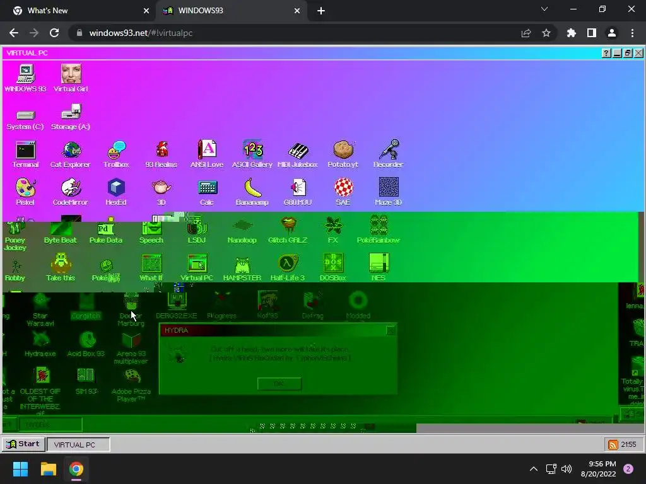Close the HYDRA dialog window
The image size is (646, 484).
coord(391,330)
